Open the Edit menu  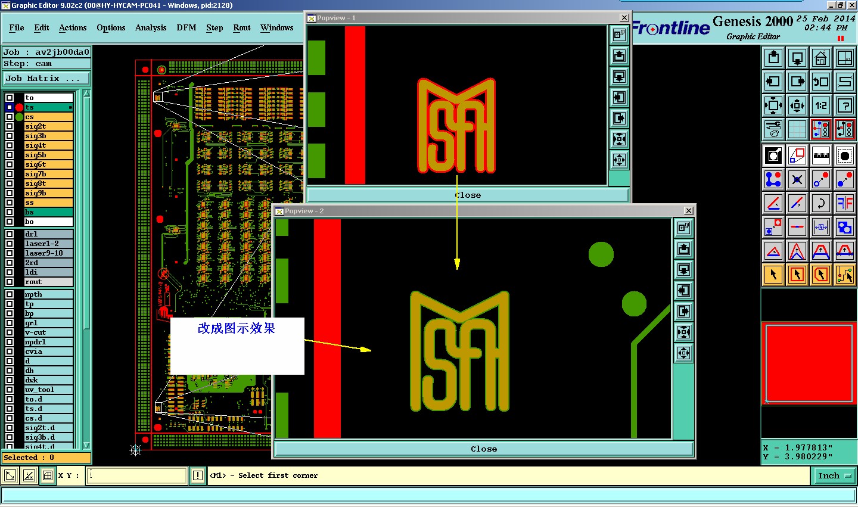(42, 27)
